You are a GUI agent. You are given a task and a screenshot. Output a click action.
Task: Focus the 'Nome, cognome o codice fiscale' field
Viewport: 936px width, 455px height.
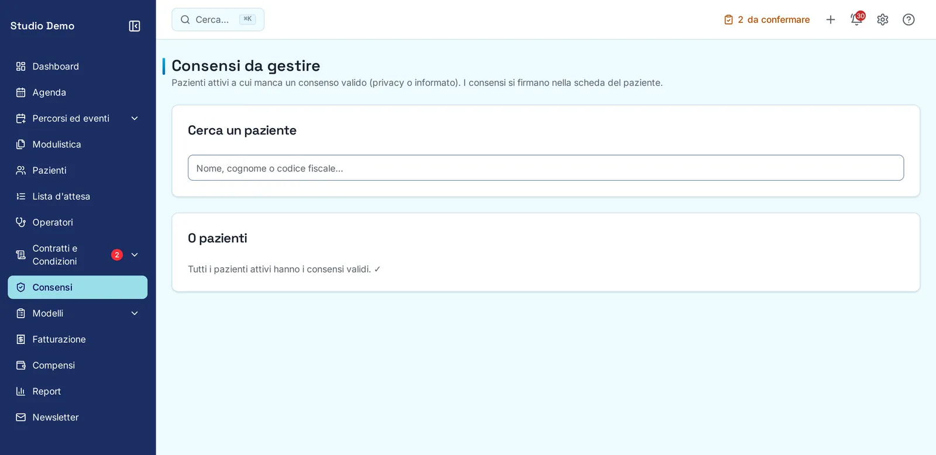point(546,168)
